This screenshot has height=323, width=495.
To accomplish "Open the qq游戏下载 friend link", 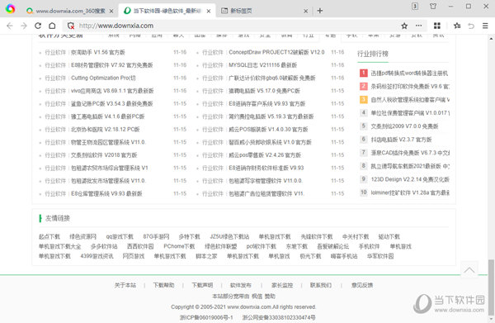I will pyautogui.click(x=120, y=237).
